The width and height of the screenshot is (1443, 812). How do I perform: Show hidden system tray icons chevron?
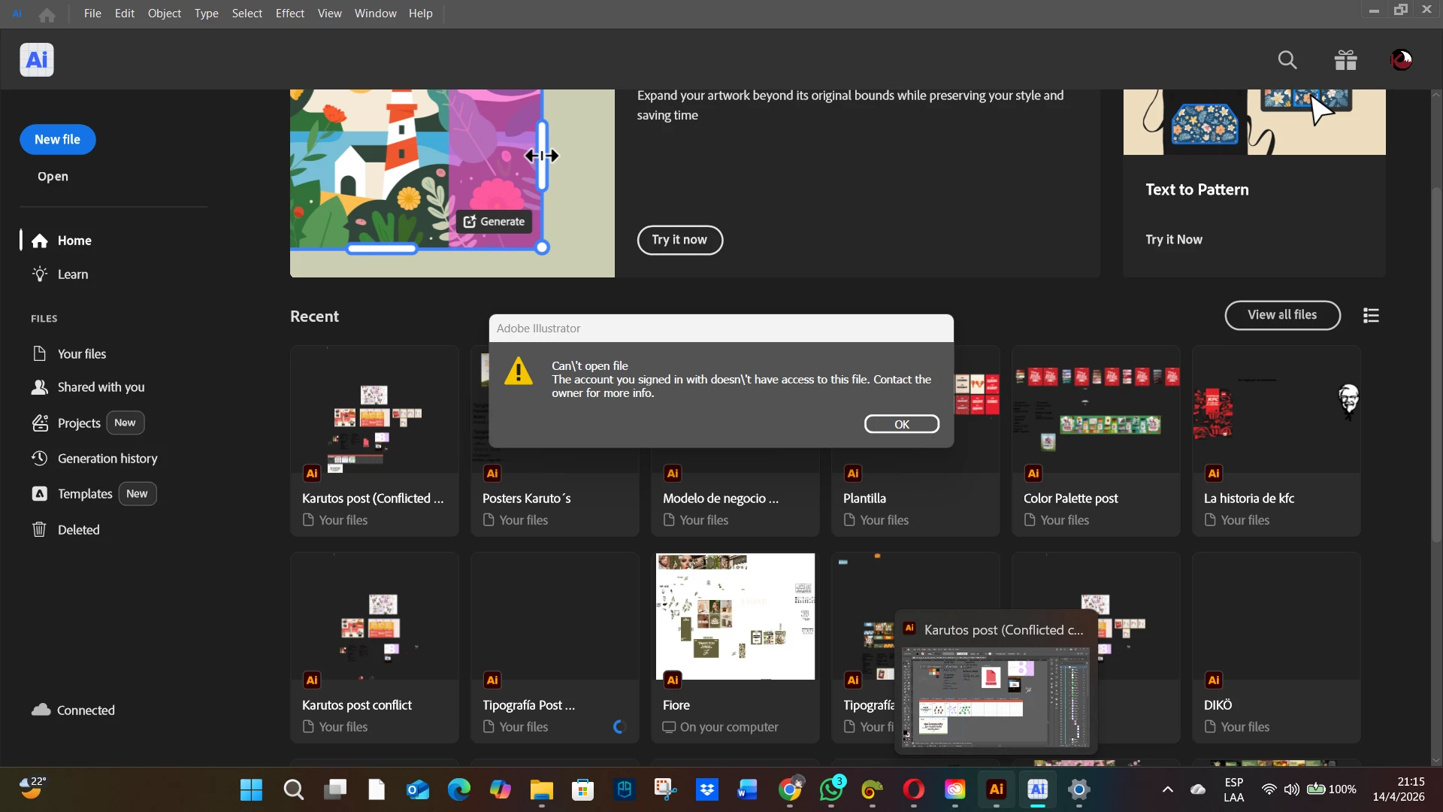(1167, 789)
